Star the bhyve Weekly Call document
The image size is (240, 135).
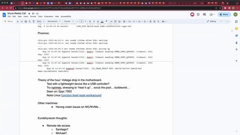coord(29,13)
